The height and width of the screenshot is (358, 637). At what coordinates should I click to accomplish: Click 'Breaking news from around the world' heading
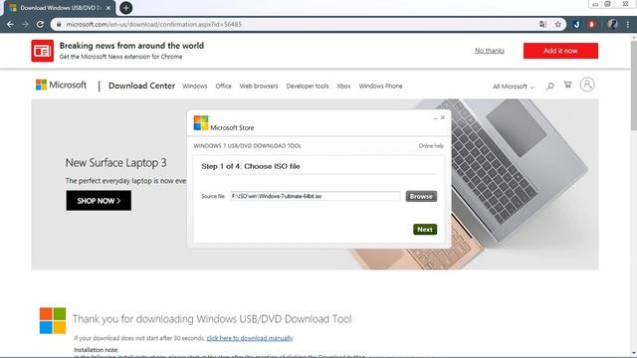click(131, 46)
